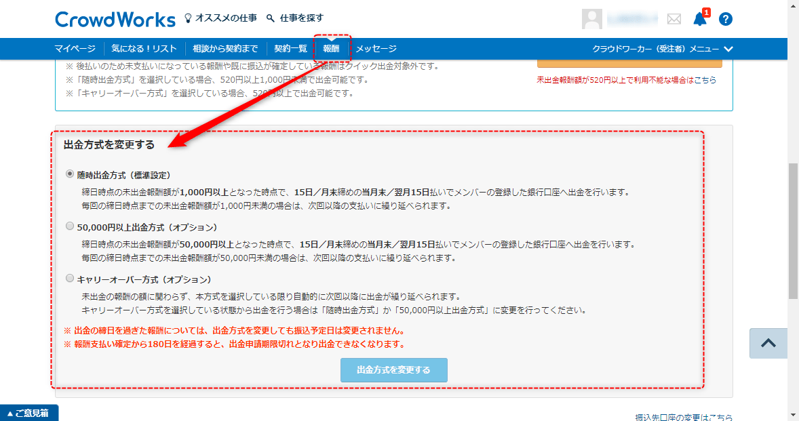The width and height of the screenshot is (799, 421).
Task: Click the help question mark icon
Action: tap(726, 19)
